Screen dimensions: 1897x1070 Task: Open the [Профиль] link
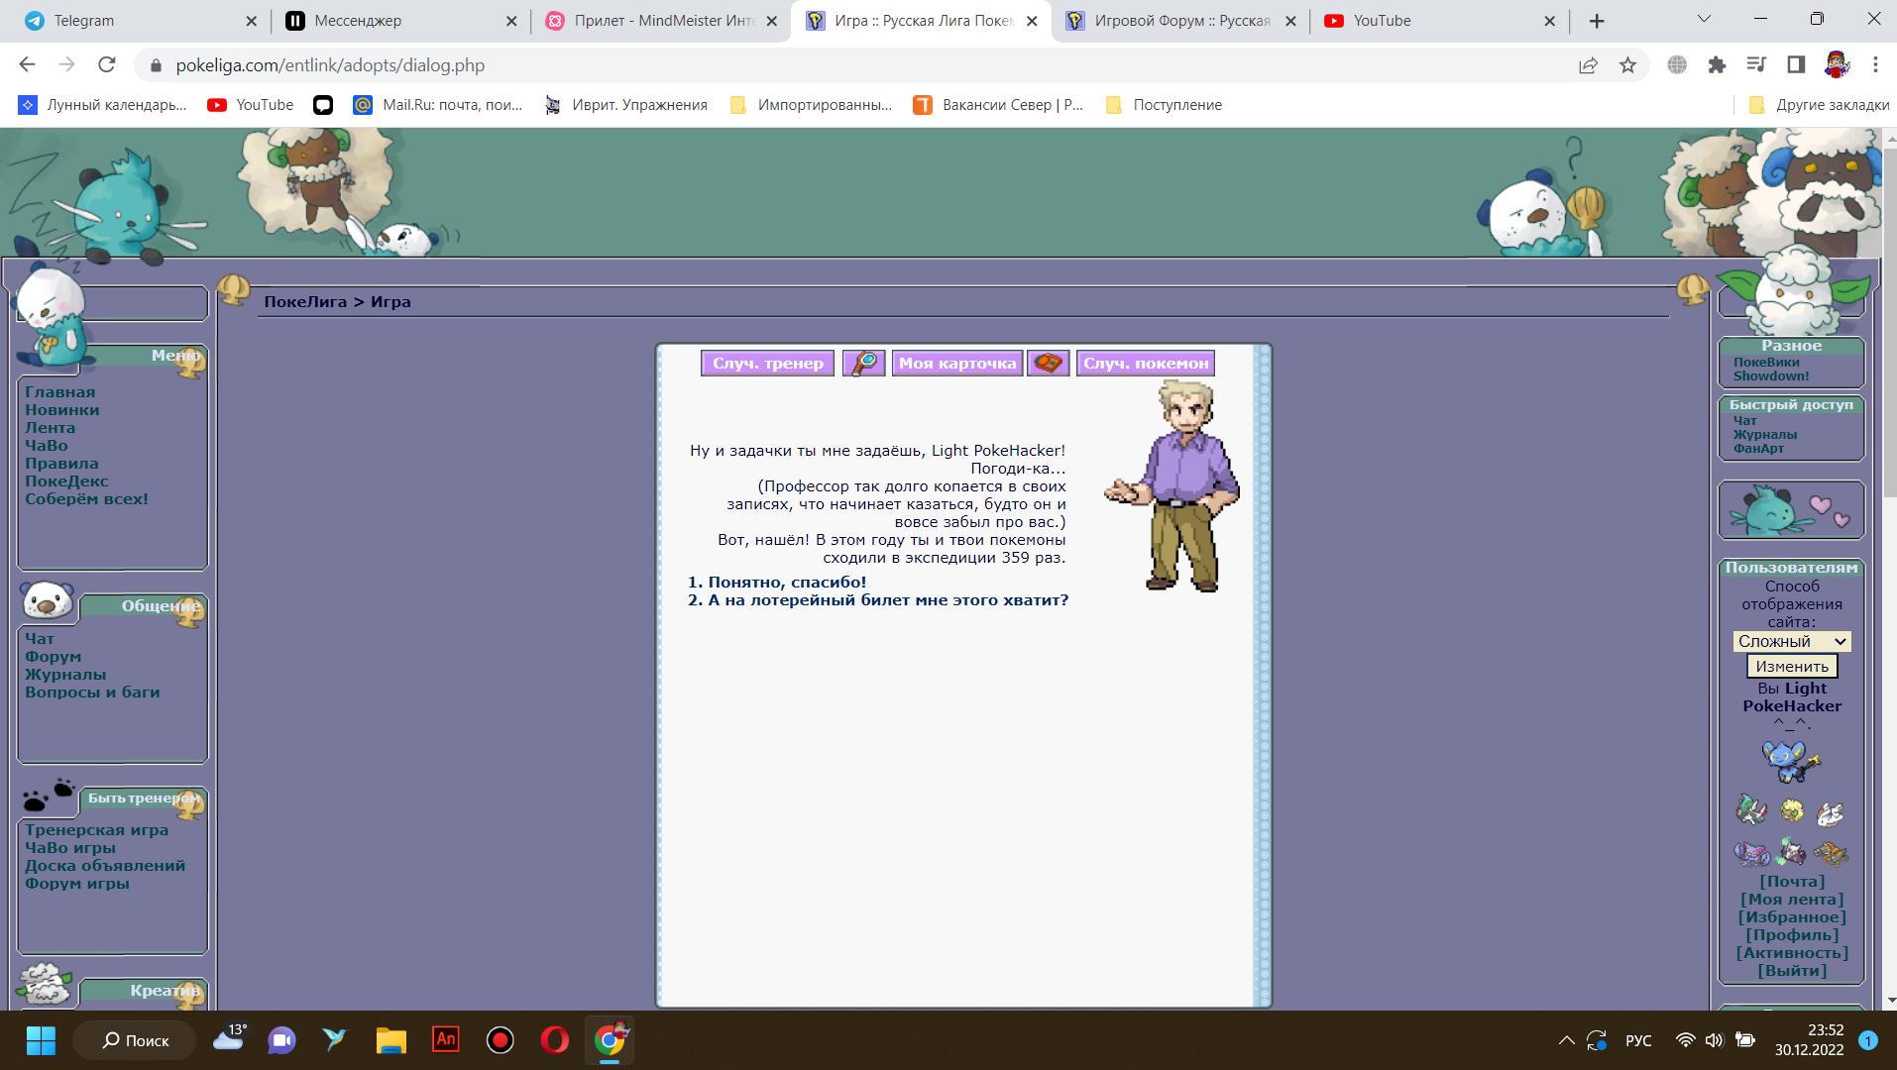coord(1792,935)
